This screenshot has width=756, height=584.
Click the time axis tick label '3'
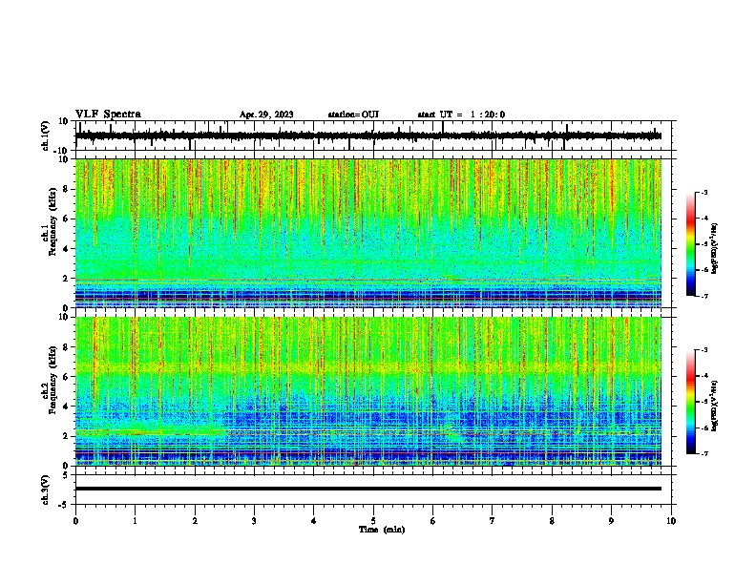pos(254,521)
